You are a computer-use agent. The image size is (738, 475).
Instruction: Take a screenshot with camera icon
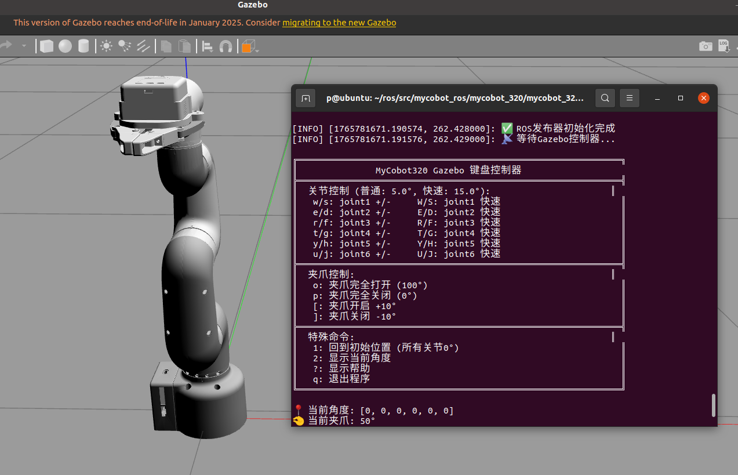click(705, 46)
